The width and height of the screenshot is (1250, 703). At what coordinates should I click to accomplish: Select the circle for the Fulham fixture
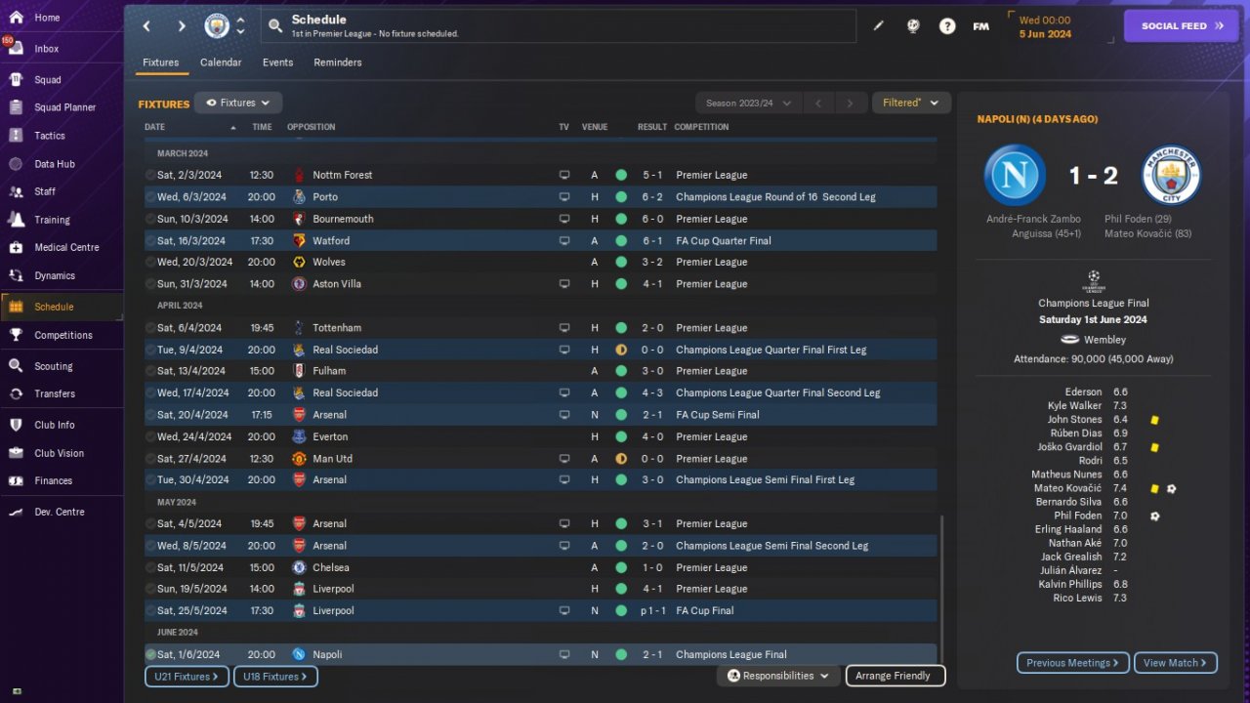(150, 371)
